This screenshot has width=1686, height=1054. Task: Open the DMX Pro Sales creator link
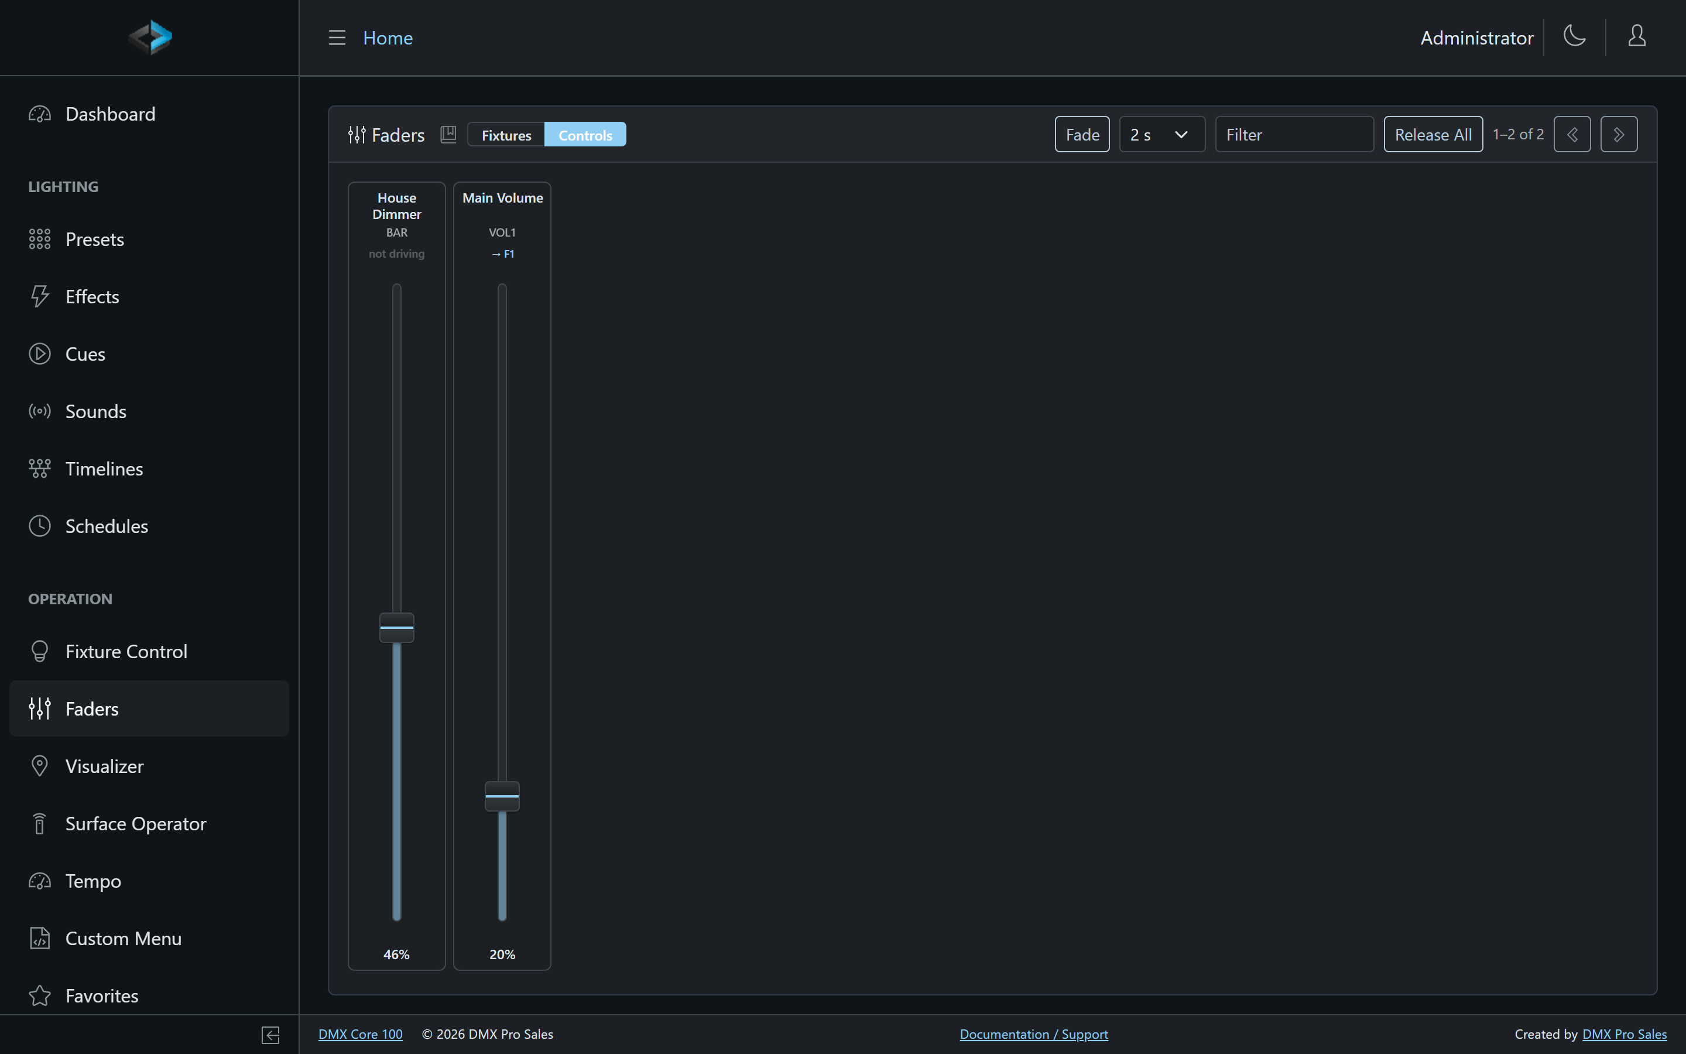1625,1035
